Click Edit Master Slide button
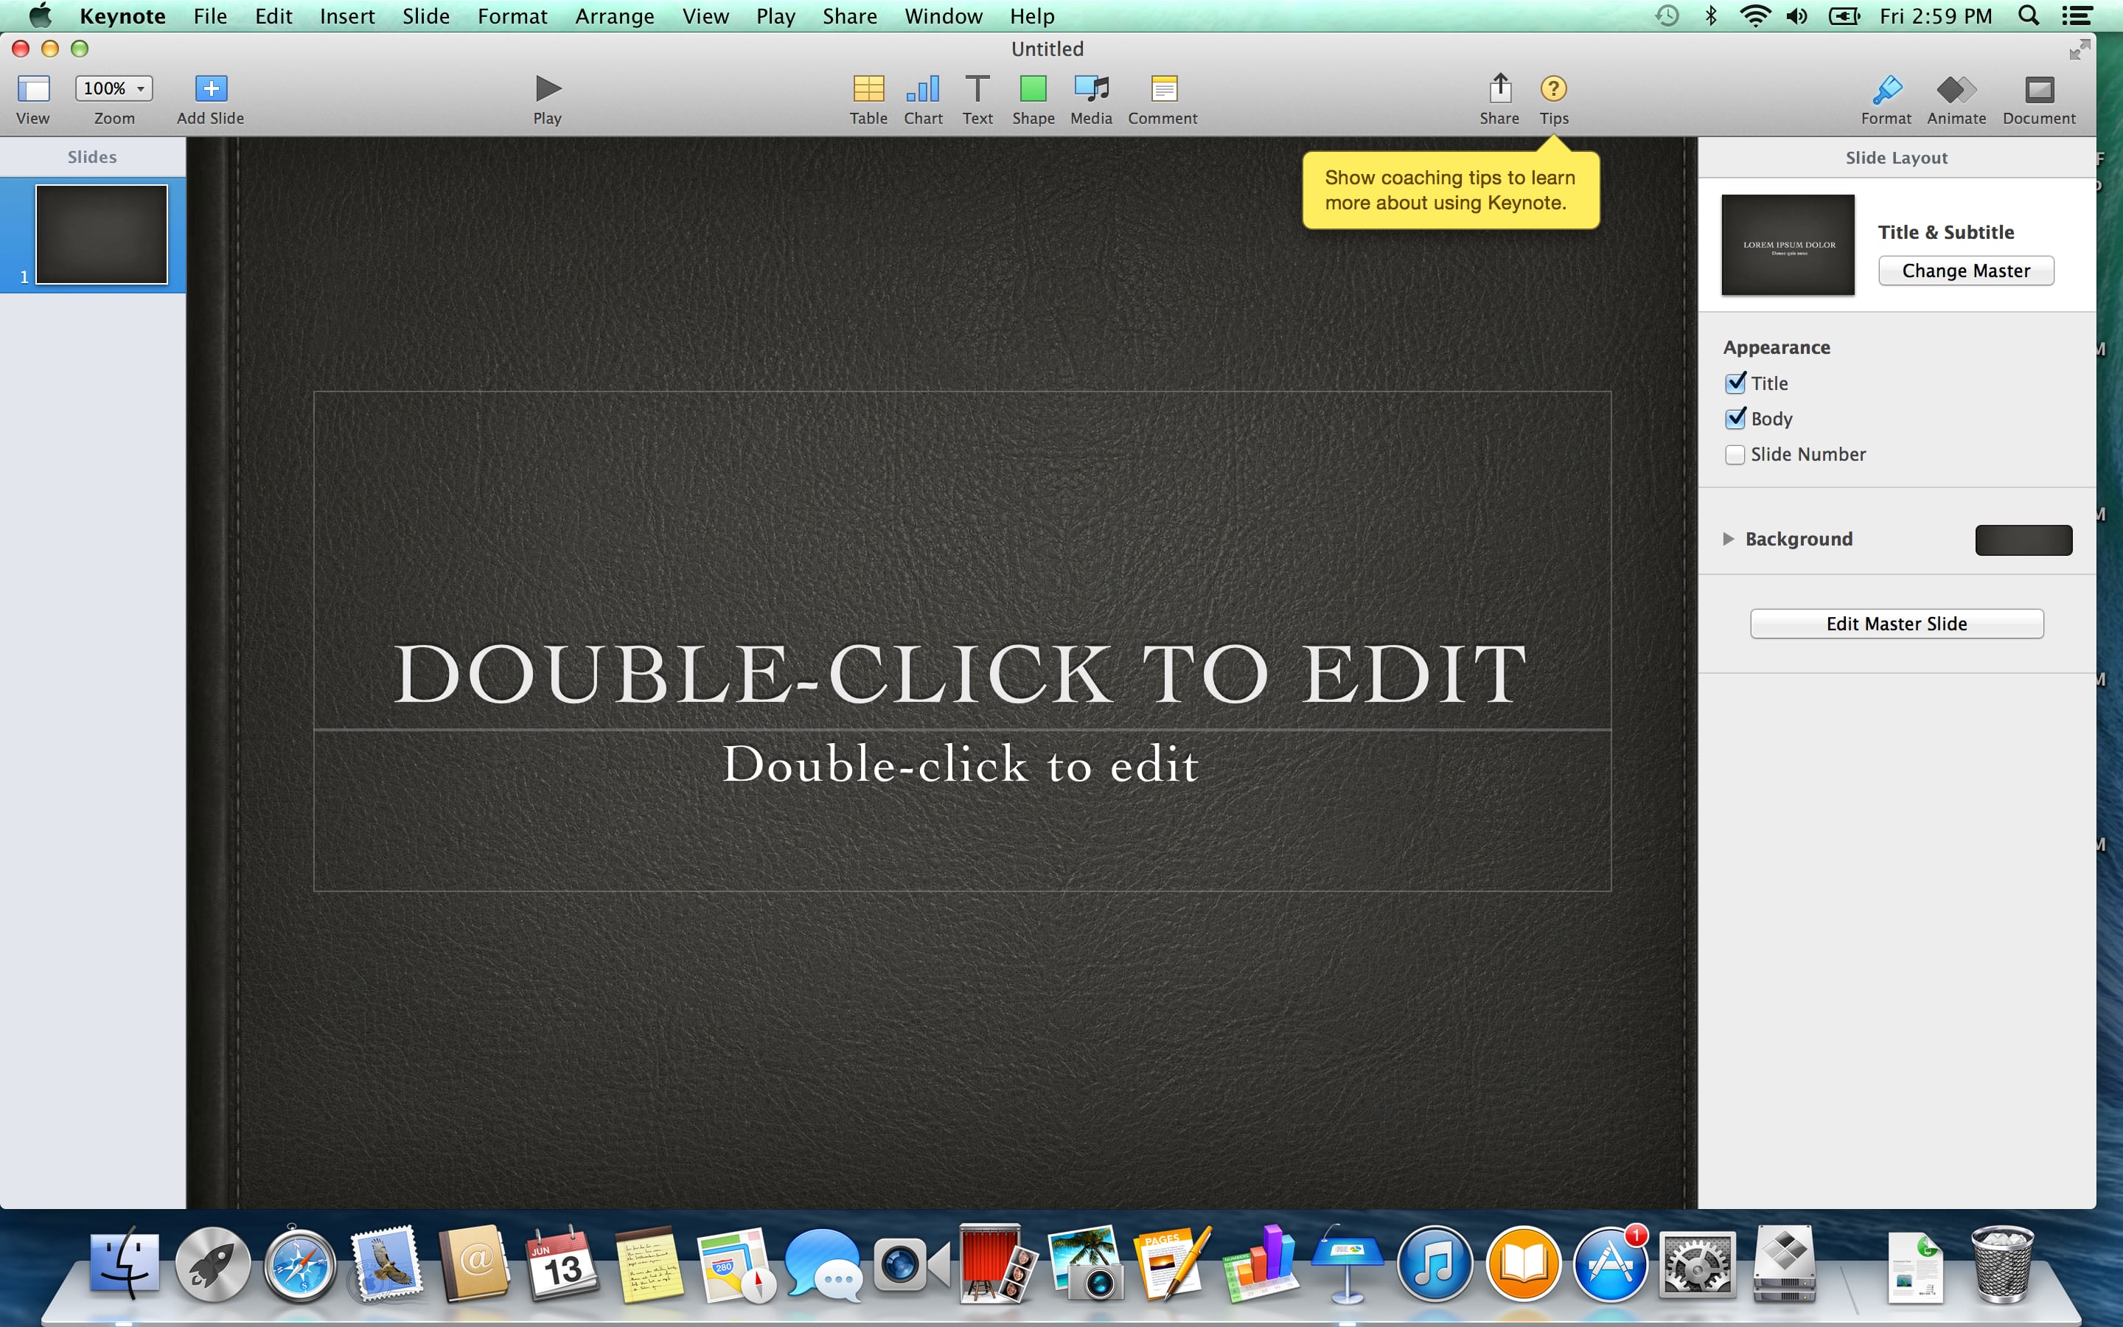This screenshot has height=1327, width=2123. [x=1897, y=624]
